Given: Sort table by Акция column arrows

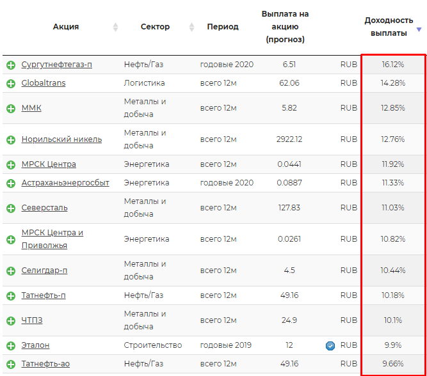Looking at the screenshot, I should [x=115, y=27].
